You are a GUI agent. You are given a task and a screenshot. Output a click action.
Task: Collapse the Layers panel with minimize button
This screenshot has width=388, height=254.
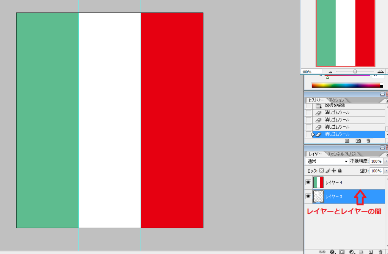click(x=382, y=148)
